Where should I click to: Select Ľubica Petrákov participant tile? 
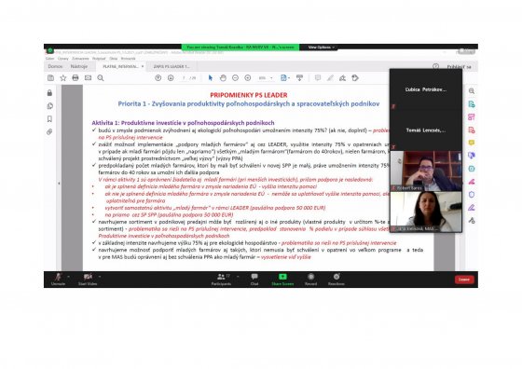426,89
